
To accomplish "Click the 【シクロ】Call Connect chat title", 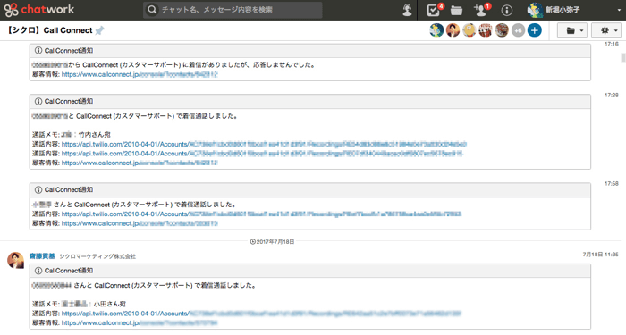I will [x=50, y=30].
